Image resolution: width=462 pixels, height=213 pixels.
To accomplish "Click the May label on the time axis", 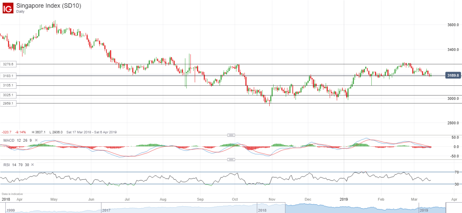I will 54,199.
